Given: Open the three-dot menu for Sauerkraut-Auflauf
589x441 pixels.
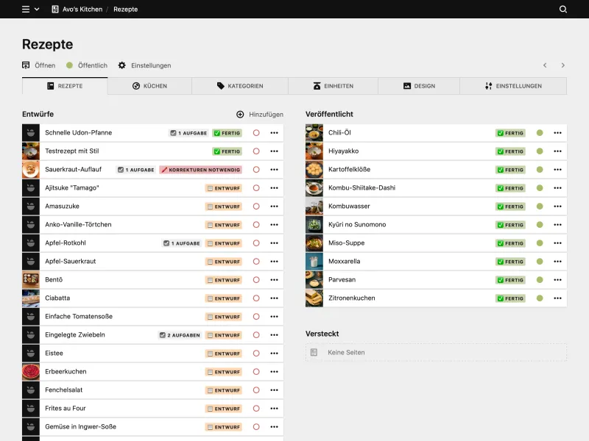Looking at the screenshot, I should [x=272, y=170].
